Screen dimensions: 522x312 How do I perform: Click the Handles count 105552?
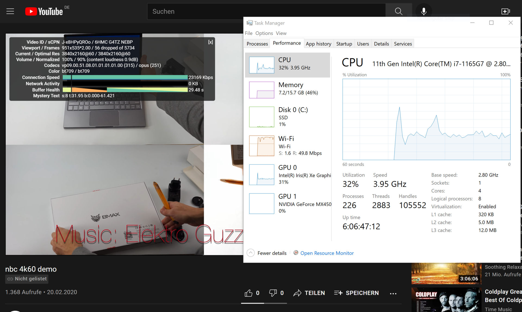click(412, 205)
